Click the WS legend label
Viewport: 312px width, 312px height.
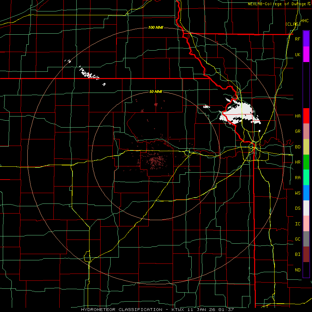[297, 193]
